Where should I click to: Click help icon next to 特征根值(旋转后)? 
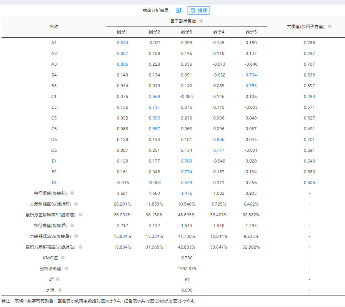point(72,226)
